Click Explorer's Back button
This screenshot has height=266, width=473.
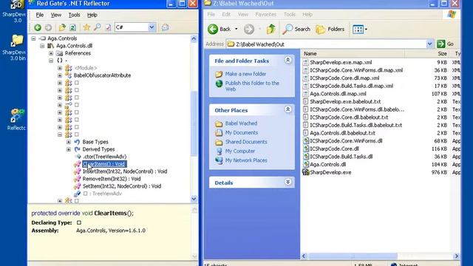[220, 29]
